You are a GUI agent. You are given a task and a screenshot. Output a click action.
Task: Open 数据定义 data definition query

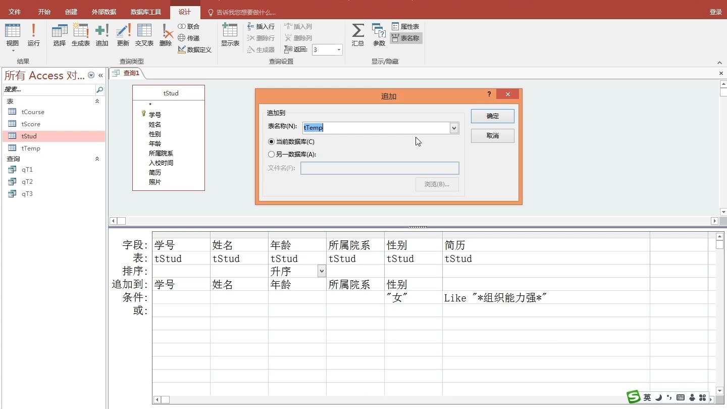pos(195,49)
